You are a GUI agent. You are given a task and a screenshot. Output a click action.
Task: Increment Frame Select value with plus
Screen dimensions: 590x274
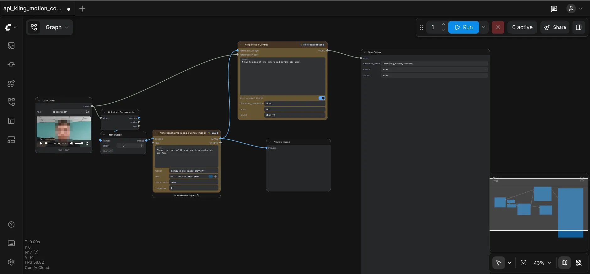pos(142,146)
